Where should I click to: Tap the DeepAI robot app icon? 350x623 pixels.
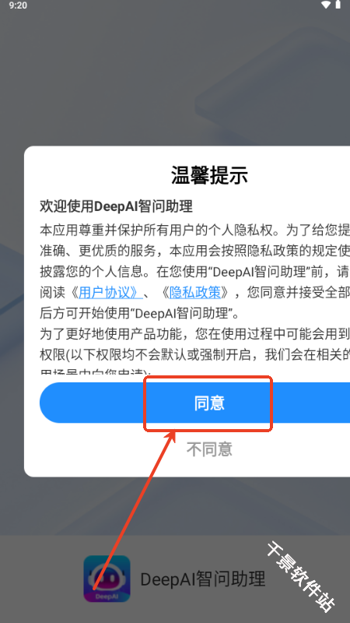click(107, 579)
